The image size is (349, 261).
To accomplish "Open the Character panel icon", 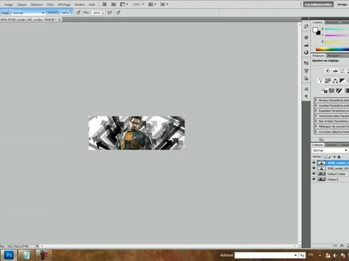I will tap(306, 89).
